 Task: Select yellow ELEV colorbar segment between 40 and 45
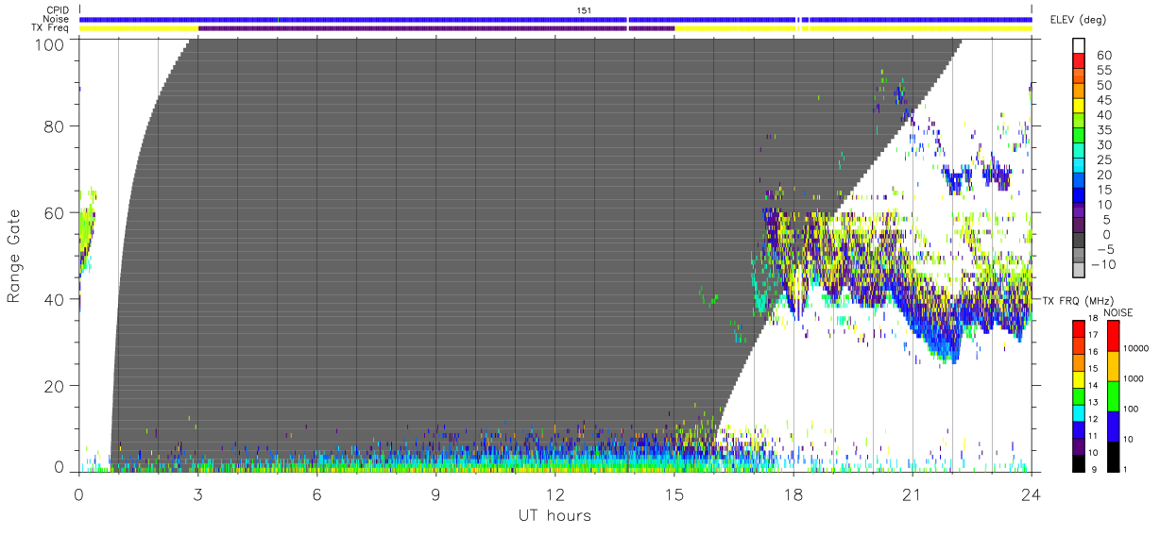click(x=1079, y=108)
